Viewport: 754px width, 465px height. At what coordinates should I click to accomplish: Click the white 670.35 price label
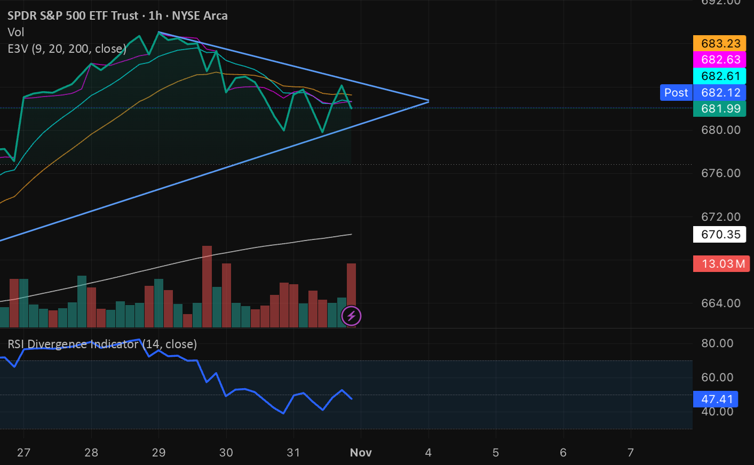tap(719, 234)
